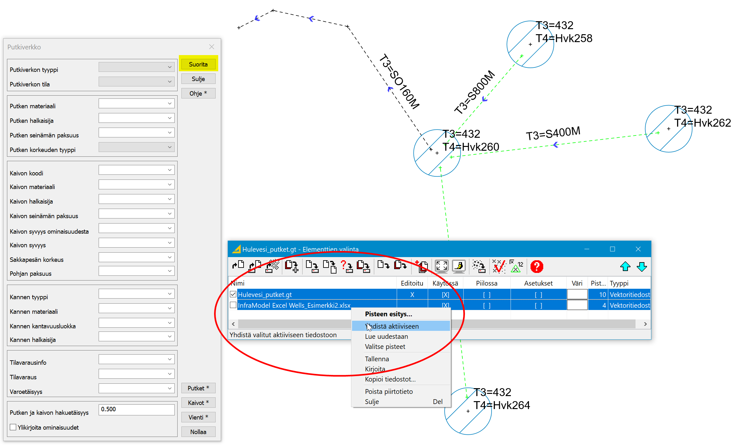Click the Nollaa button
The height and width of the screenshot is (448, 737).
(198, 432)
